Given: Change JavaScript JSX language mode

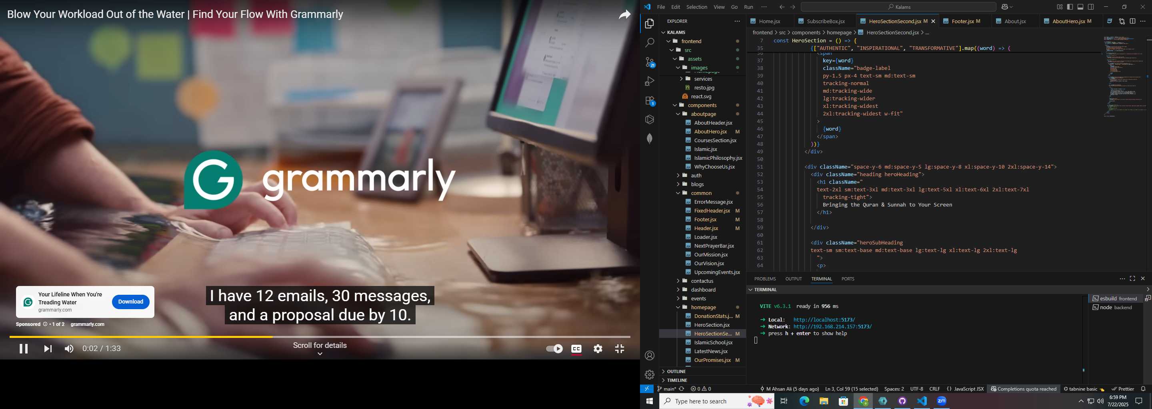Looking at the screenshot, I should (969, 389).
